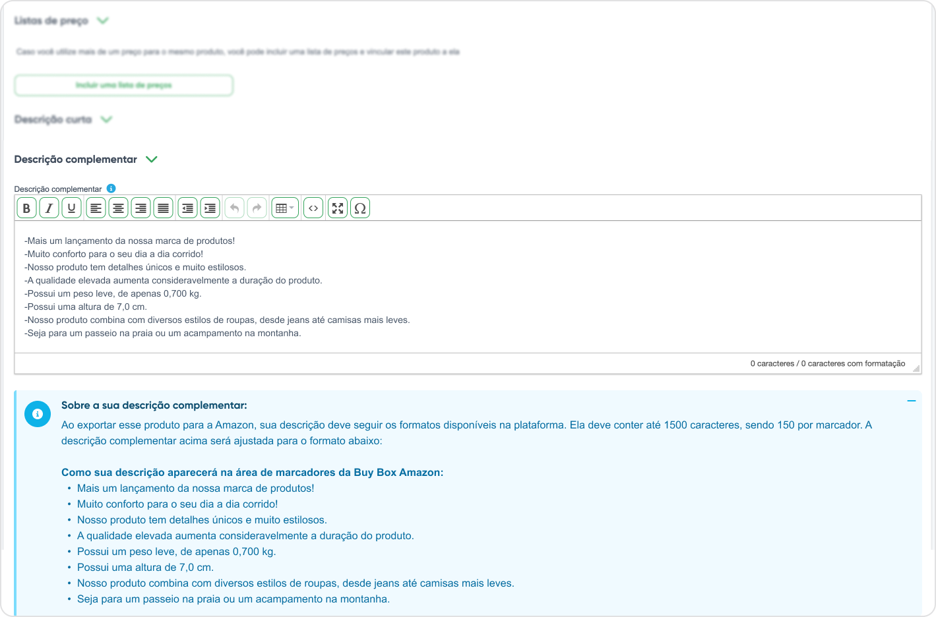Justify the description text
Image resolution: width=936 pixels, height=617 pixels.
point(164,208)
